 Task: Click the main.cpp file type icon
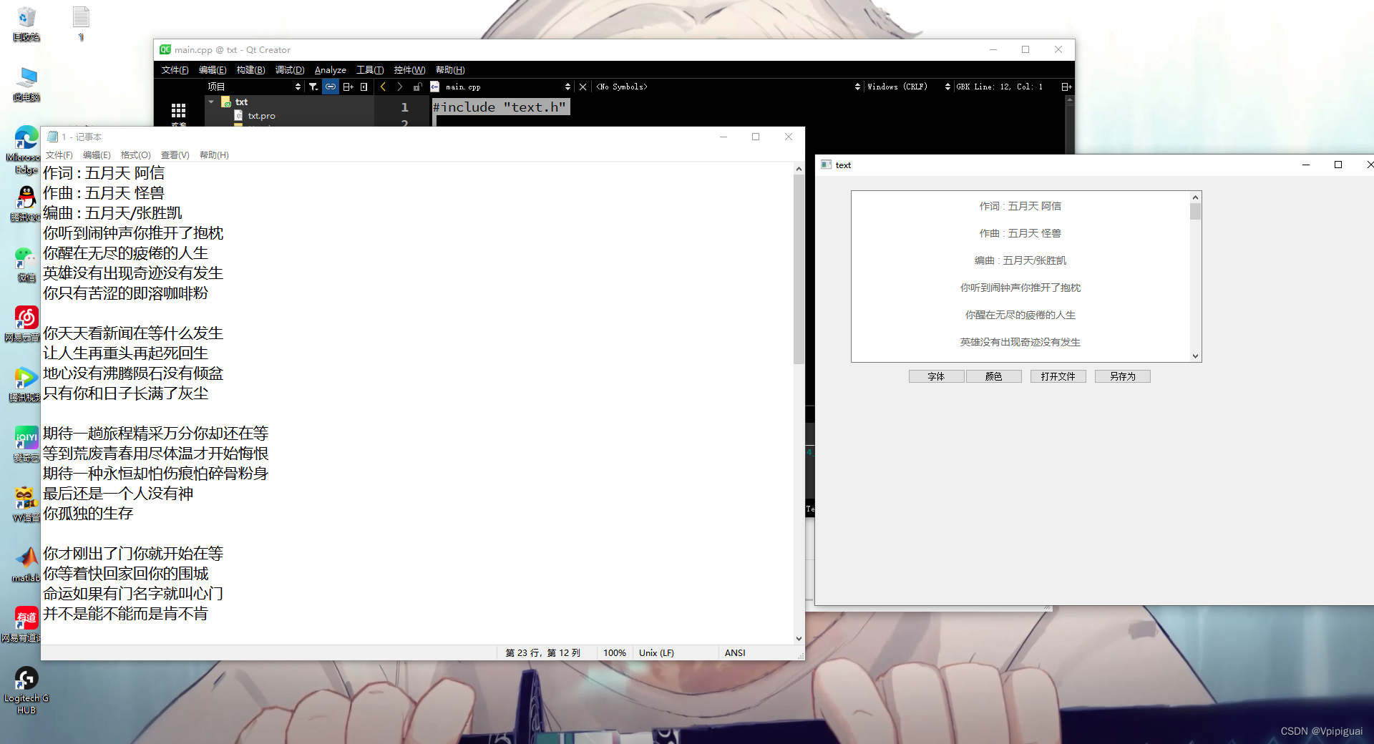[434, 87]
